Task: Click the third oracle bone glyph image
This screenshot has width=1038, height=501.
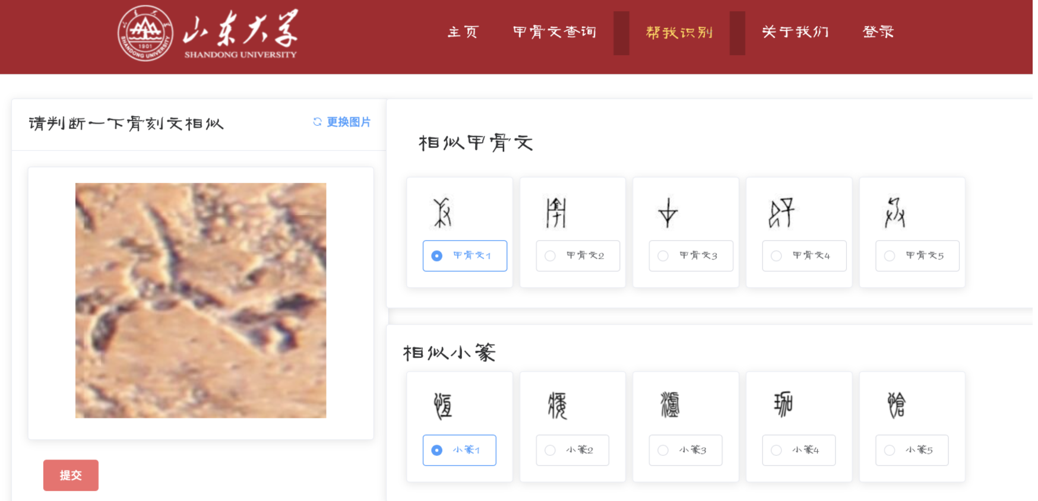Action: pyautogui.click(x=668, y=213)
